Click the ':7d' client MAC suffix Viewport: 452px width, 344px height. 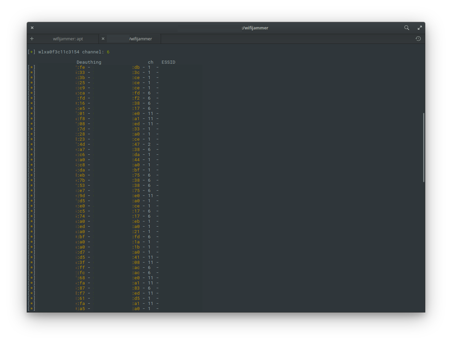click(x=81, y=129)
